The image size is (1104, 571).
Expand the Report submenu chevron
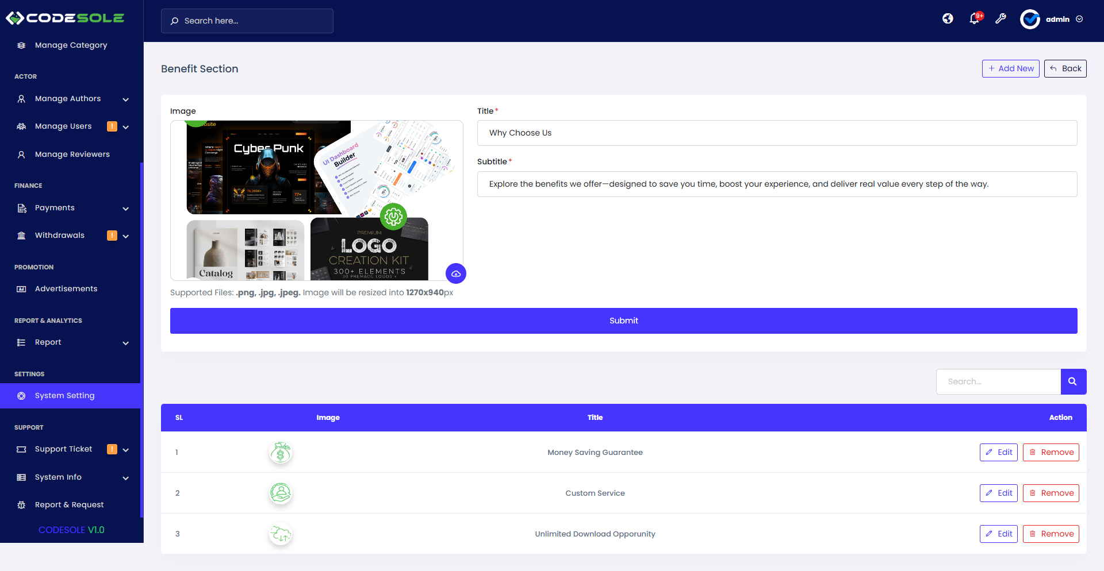click(x=125, y=343)
